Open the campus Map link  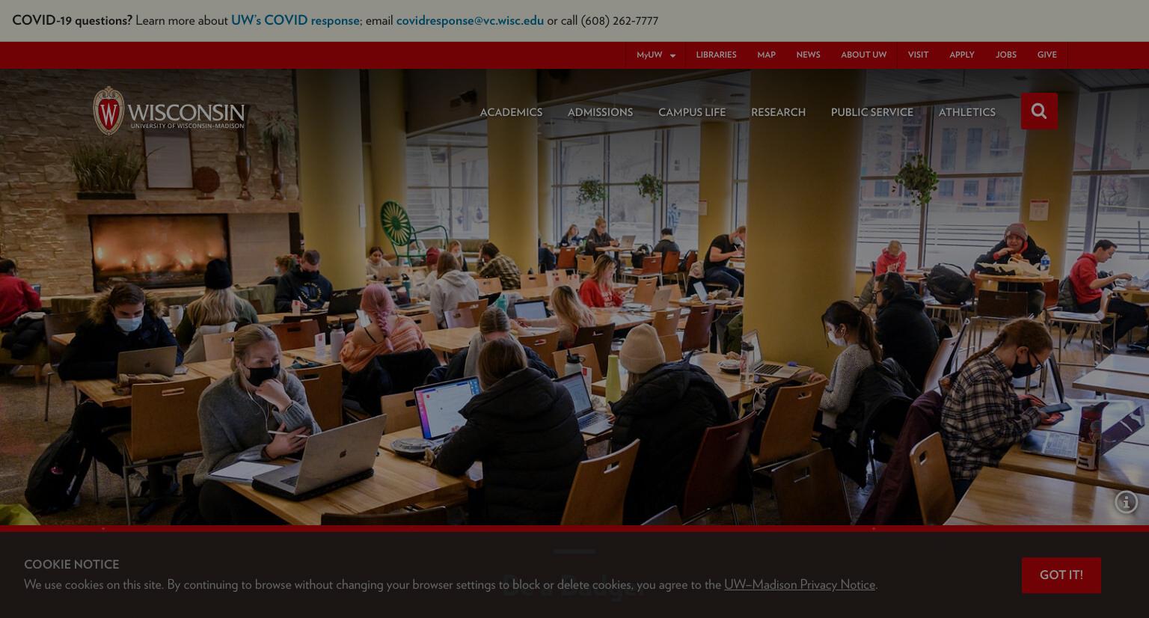766,55
